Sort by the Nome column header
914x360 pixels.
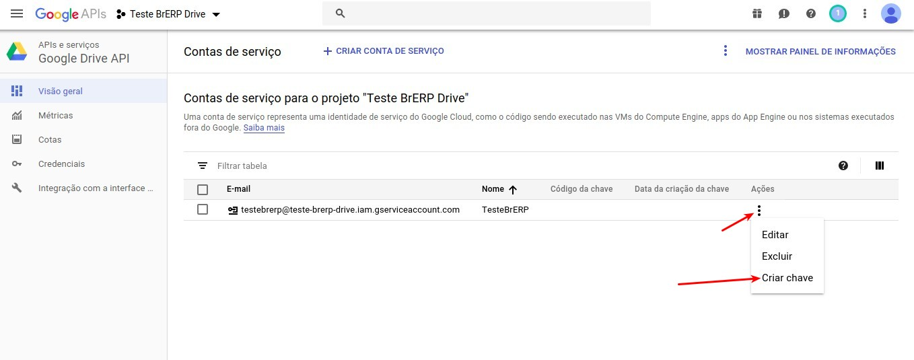(493, 189)
